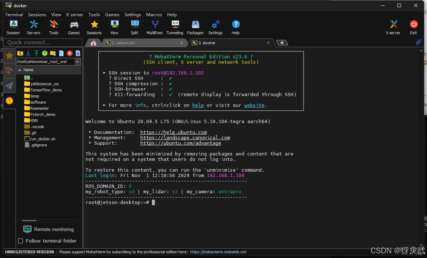Enable Follow terminal folder checkbox
427x258 pixels.
coord(21,241)
